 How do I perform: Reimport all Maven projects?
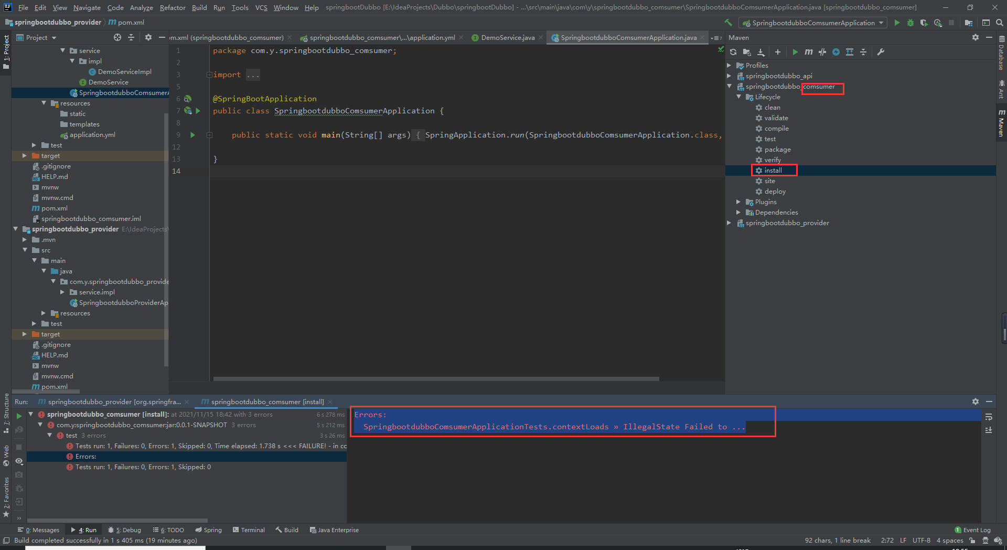point(733,52)
